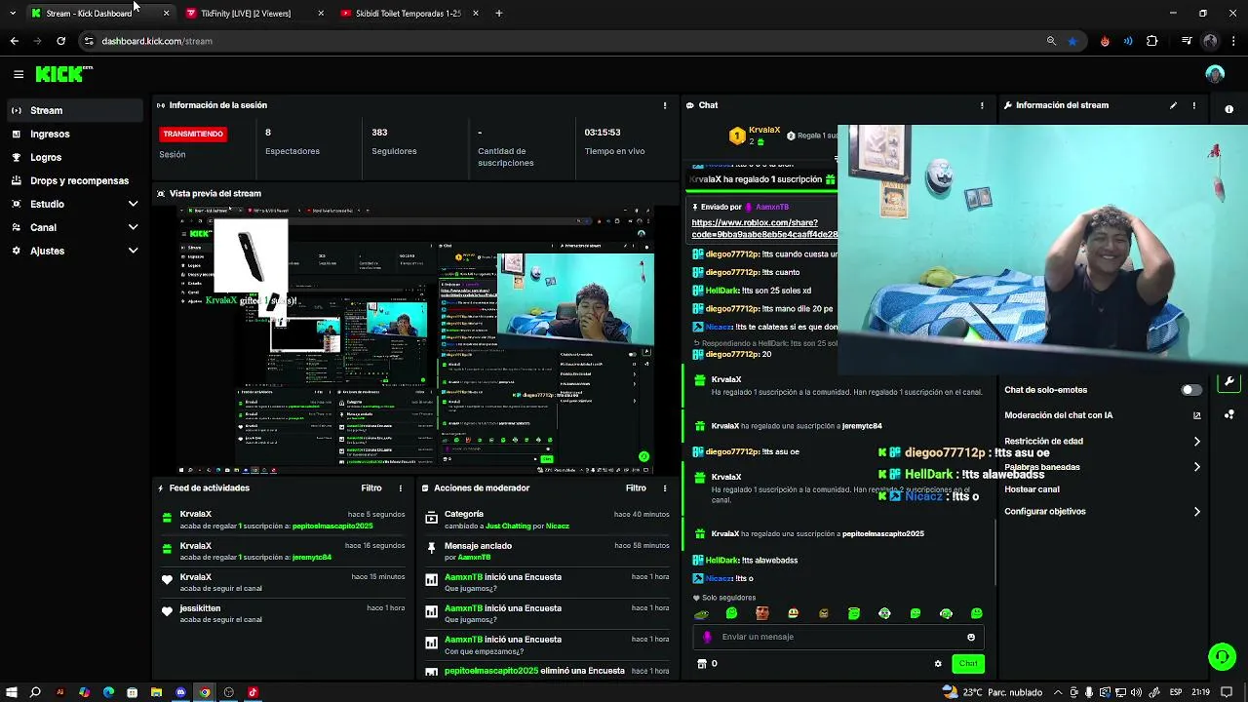Expand Restricción de edad settings
The width and height of the screenshot is (1248, 702).
1103,441
